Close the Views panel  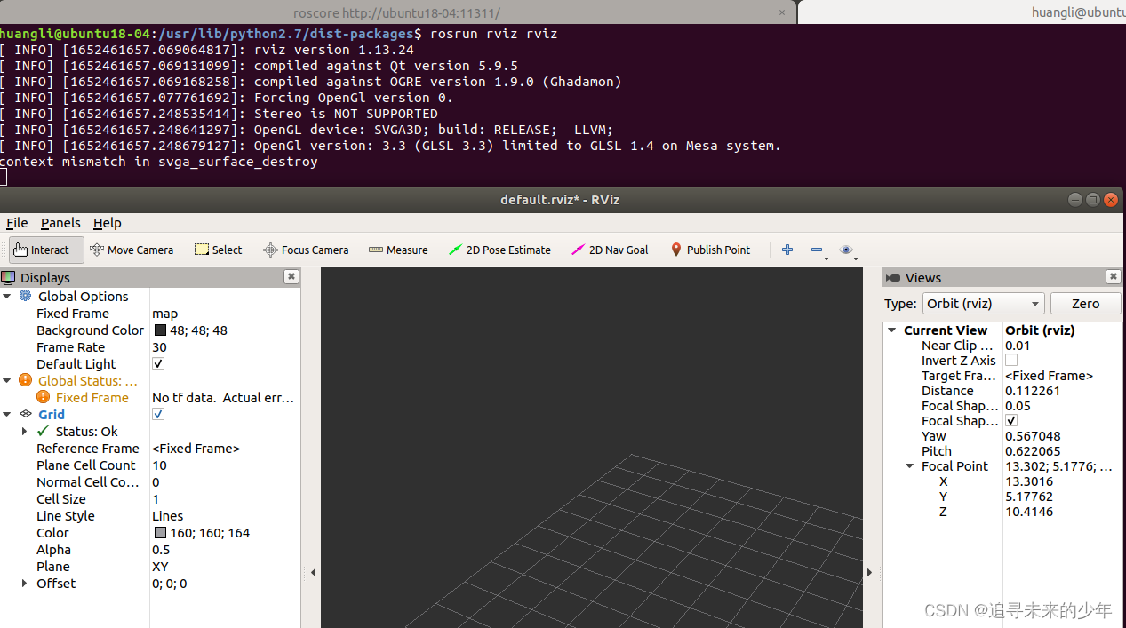1114,277
